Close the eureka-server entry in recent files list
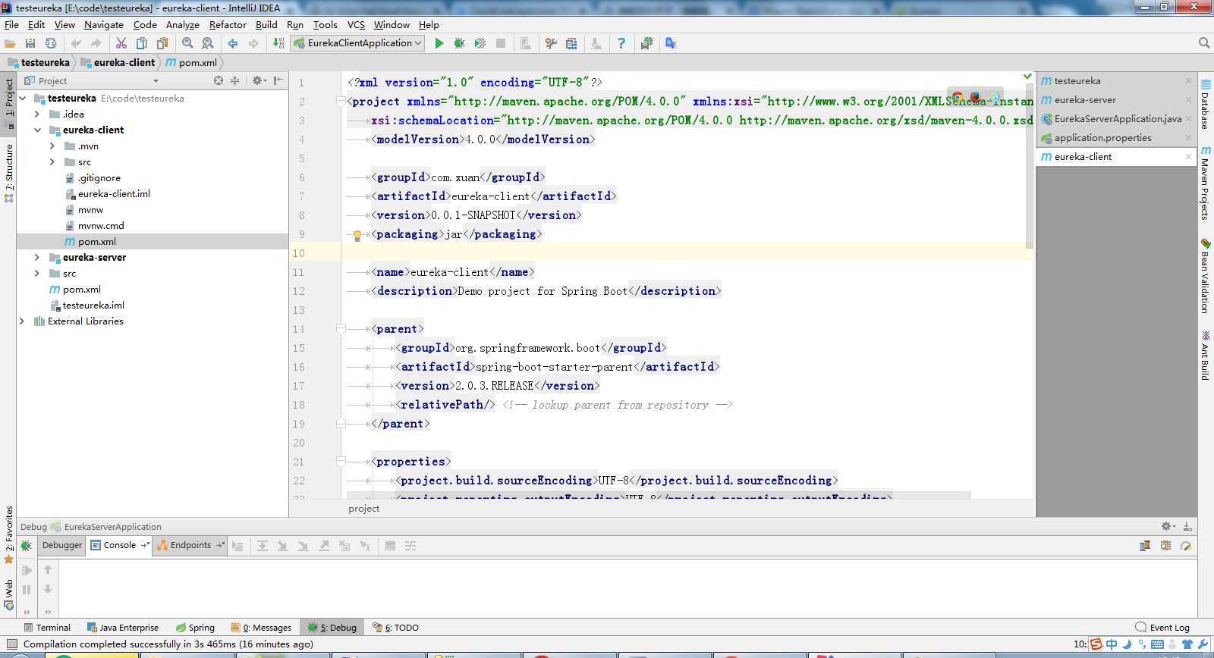Viewport: 1214px width, 658px height. [x=1188, y=100]
